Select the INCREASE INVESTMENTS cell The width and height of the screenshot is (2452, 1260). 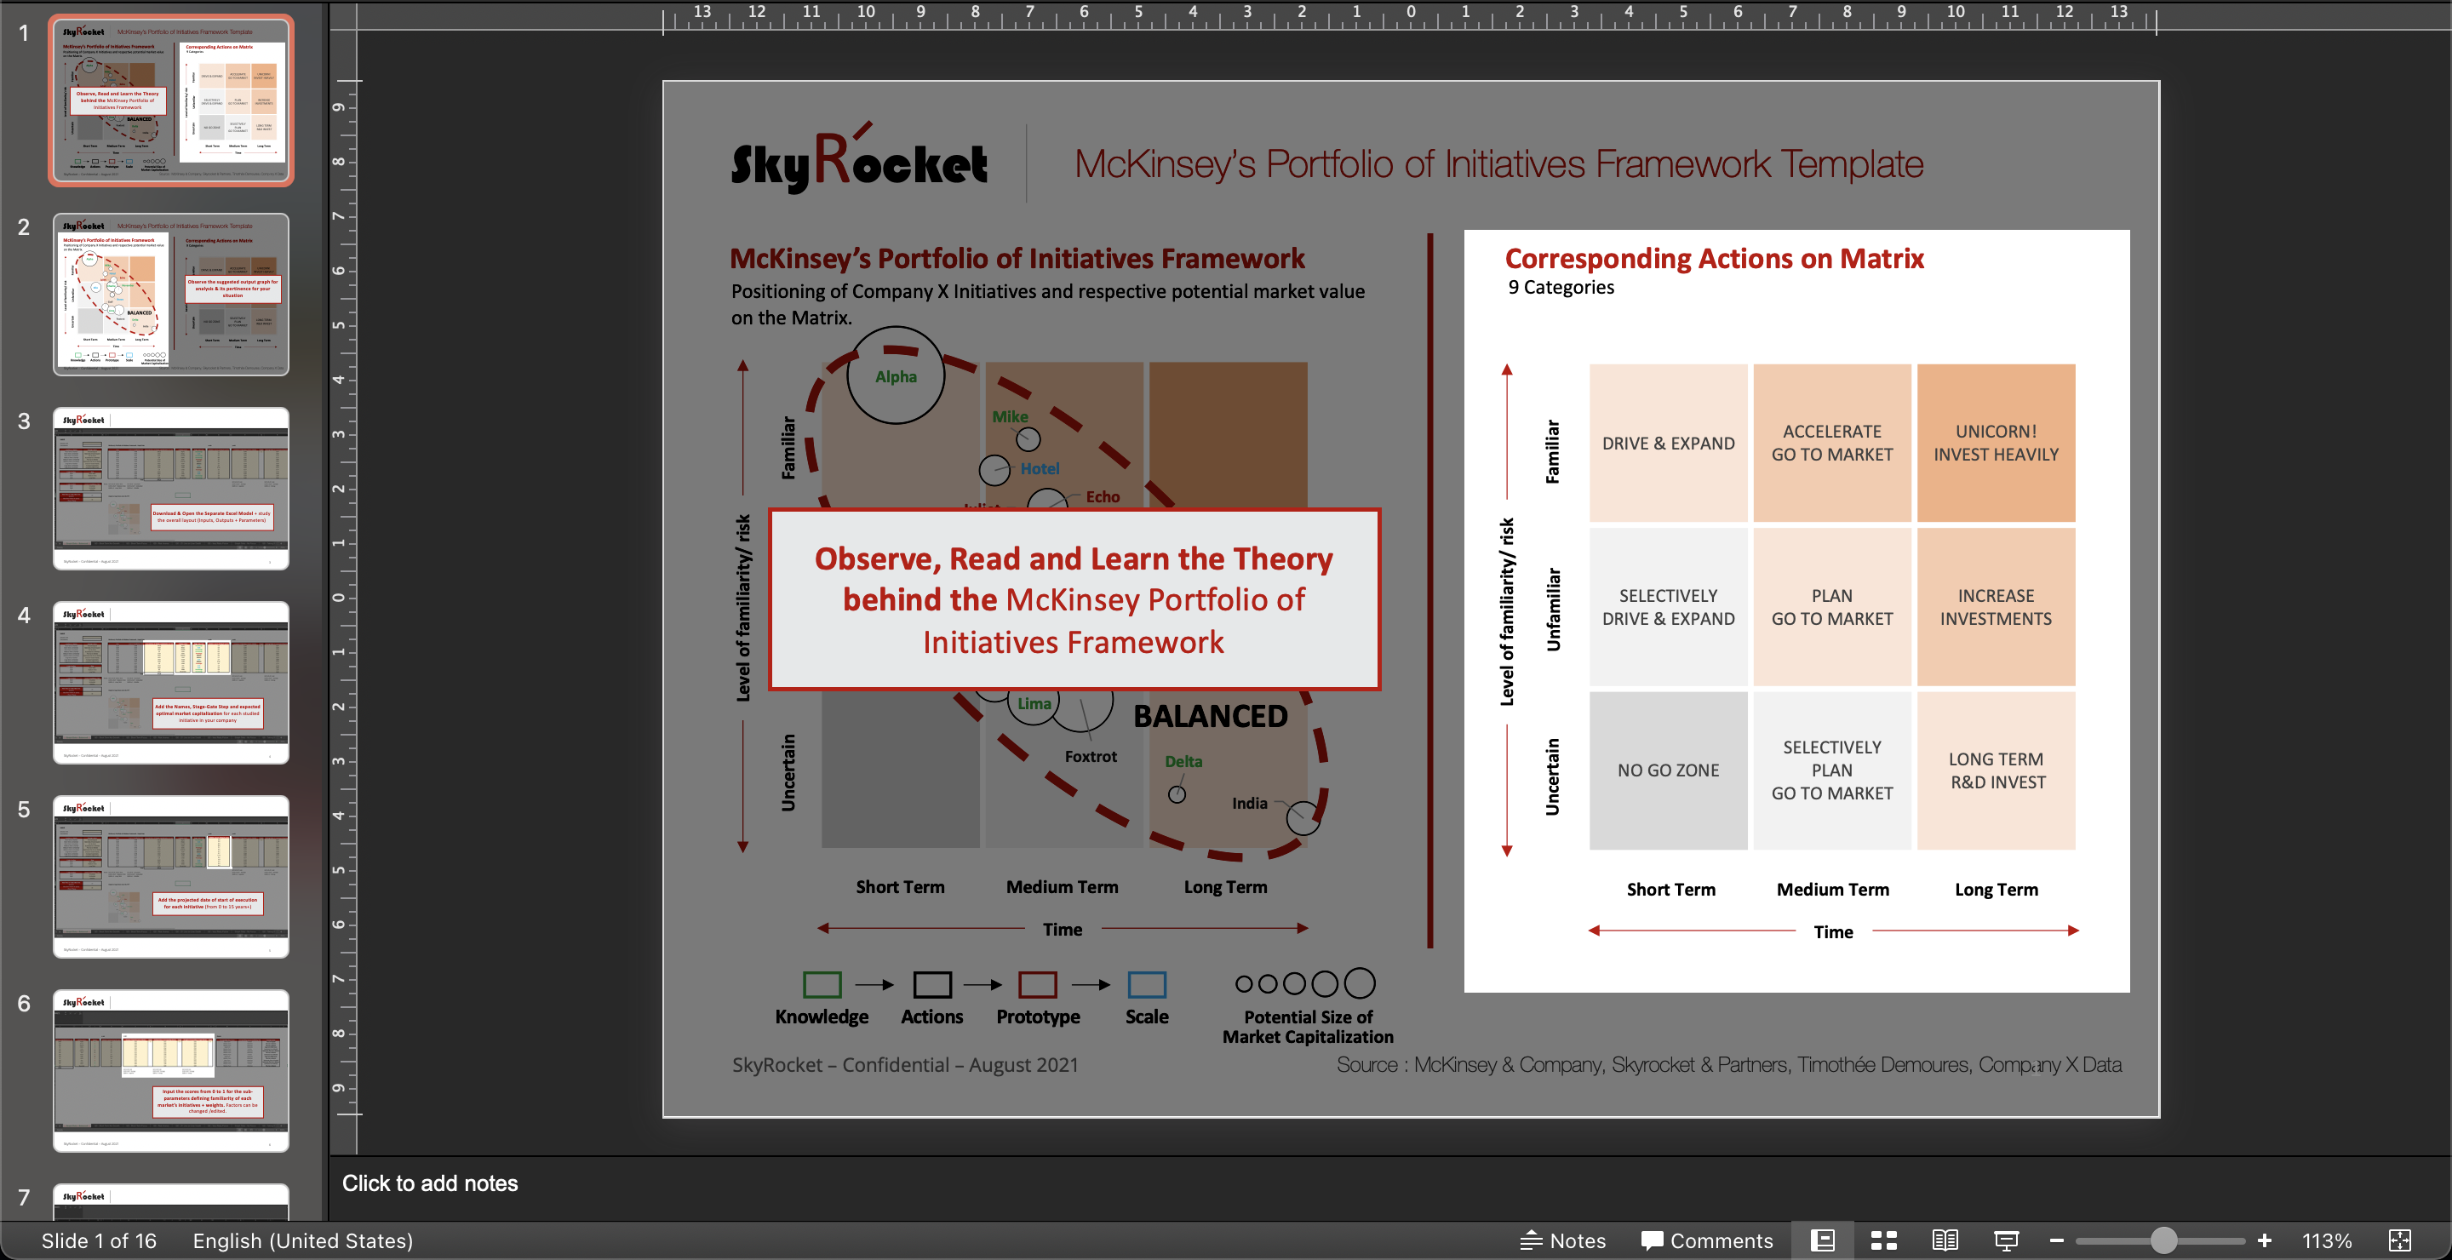point(1996,607)
